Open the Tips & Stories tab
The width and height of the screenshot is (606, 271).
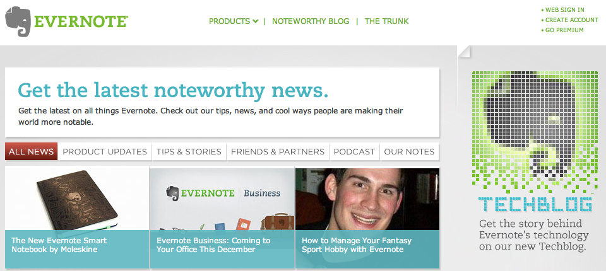[189, 151]
